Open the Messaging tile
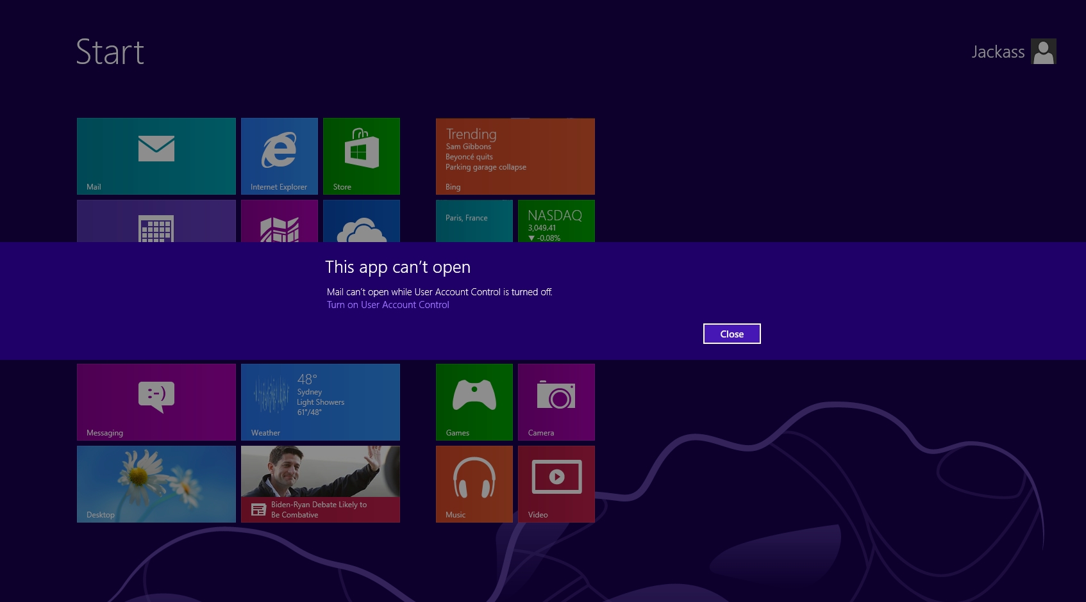 (x=156, y=402)
